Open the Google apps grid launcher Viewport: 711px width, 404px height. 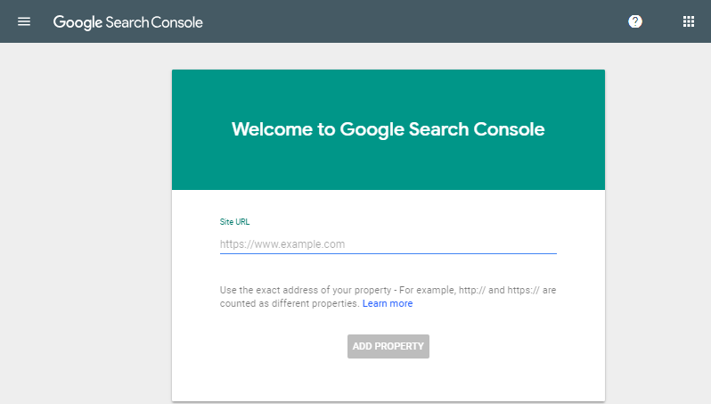[x=688, y=21]
